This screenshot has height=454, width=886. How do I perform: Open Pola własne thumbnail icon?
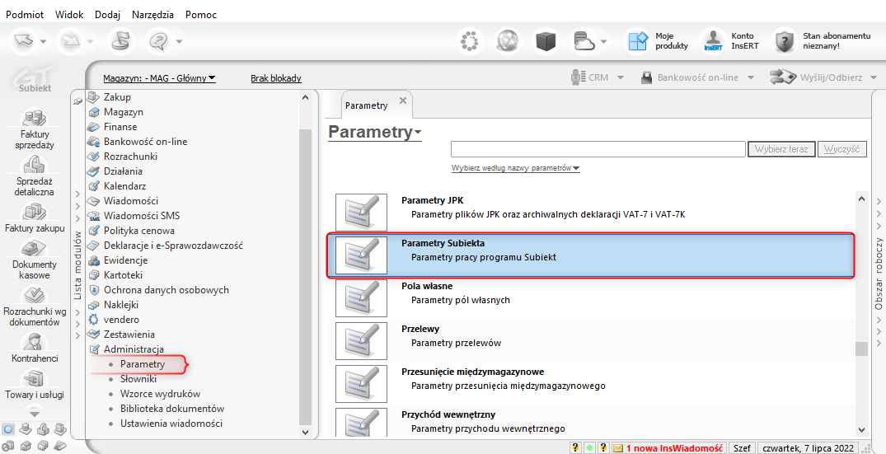(x=361, y=297)
